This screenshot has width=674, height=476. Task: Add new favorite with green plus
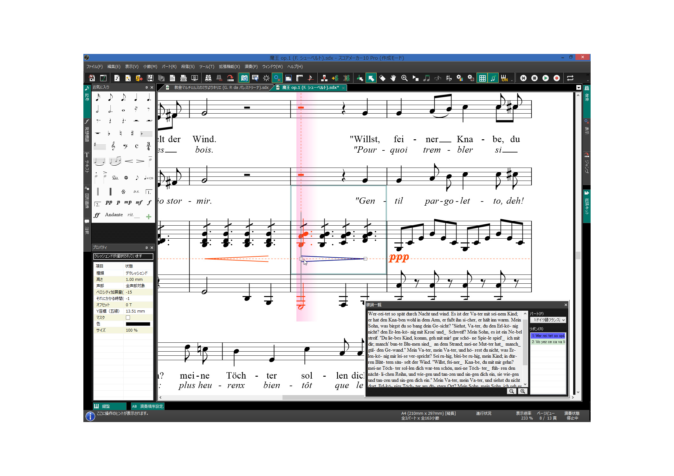pos(148,217)
